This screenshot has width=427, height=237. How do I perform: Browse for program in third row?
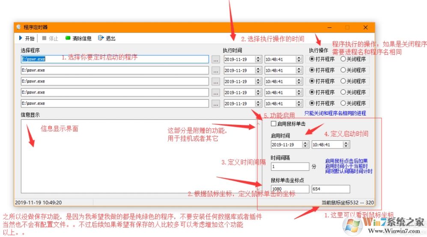216,81
